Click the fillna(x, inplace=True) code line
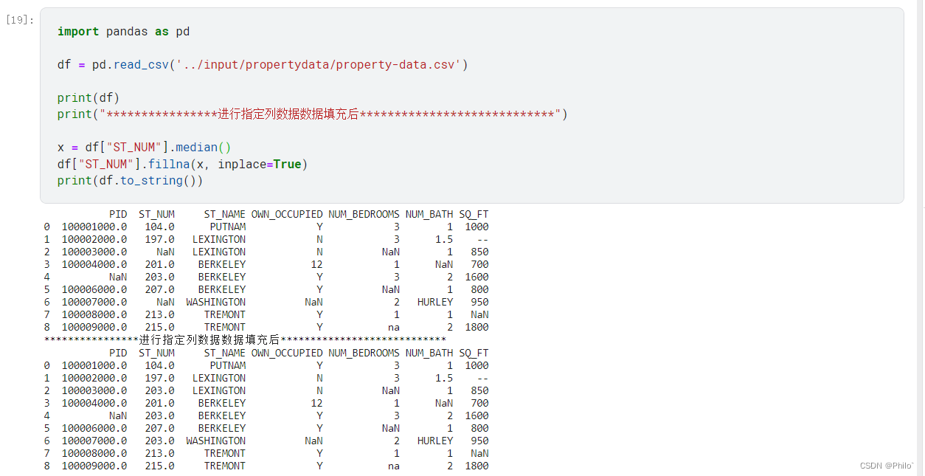 182,164
